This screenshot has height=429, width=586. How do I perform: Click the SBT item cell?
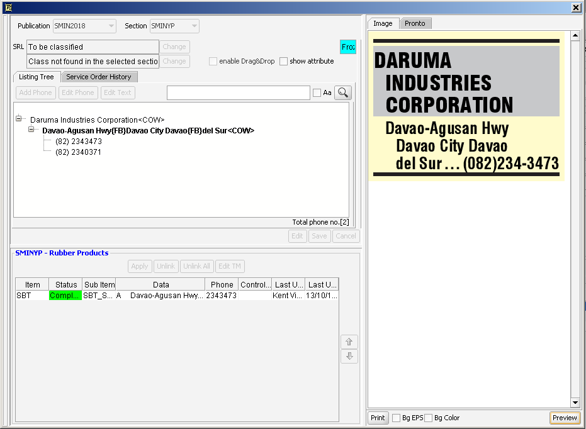point(33,296)
